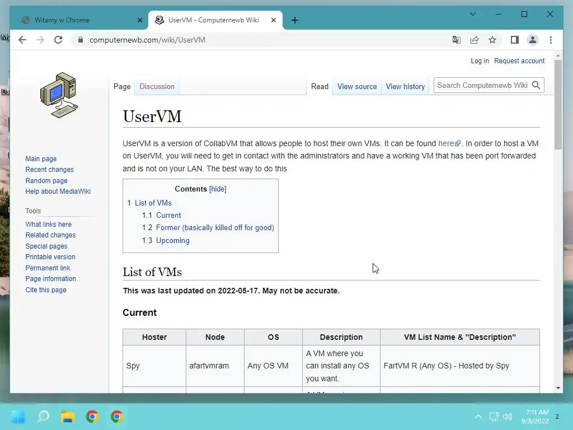
Task: Open Cite this page link
Action: click(46, 289)
